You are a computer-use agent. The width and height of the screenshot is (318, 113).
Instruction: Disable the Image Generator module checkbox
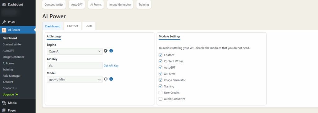(x=161, y=80)
